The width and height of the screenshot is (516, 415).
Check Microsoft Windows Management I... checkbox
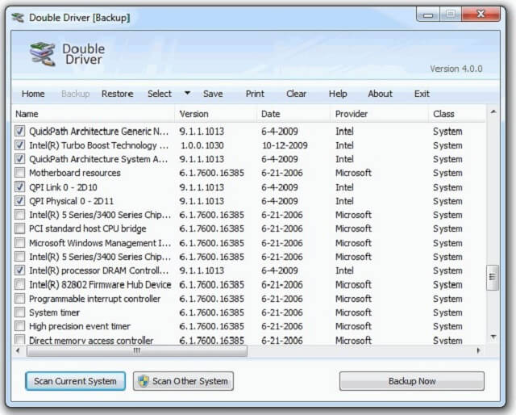click(x=19, y=243)
